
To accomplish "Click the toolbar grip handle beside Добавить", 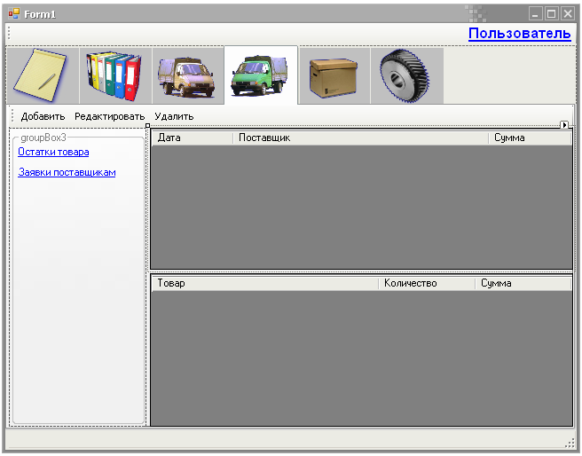I will [12, 116].
